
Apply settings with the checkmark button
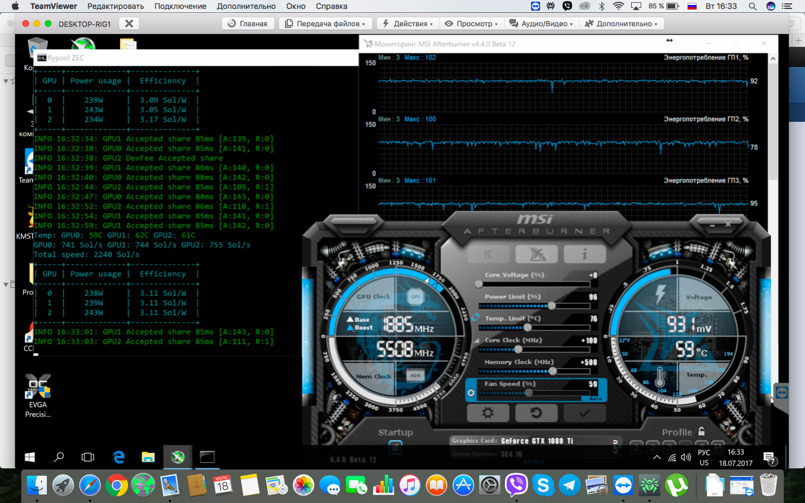coord(584,413)
